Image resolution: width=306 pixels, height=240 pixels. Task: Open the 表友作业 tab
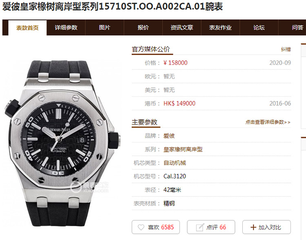tap(220, 27)
